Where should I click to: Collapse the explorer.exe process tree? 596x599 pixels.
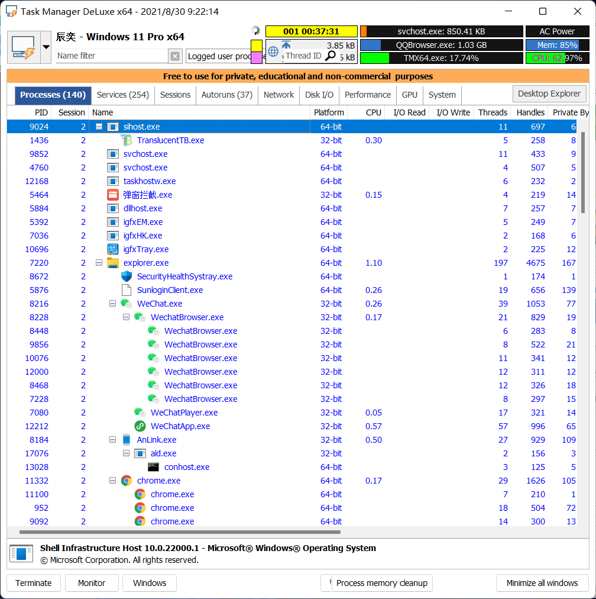pos(99,262)
